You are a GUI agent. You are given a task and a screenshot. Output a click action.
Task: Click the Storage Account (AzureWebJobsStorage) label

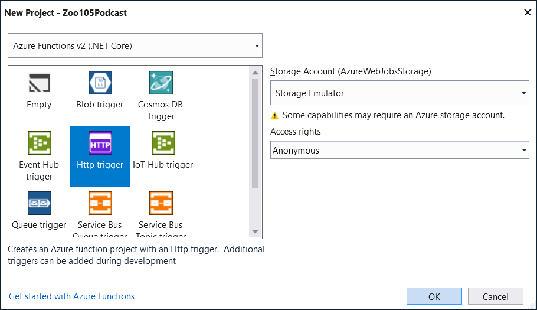pos(351,71)
